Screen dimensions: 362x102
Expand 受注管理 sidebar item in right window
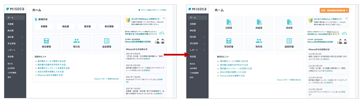[204, 43]
